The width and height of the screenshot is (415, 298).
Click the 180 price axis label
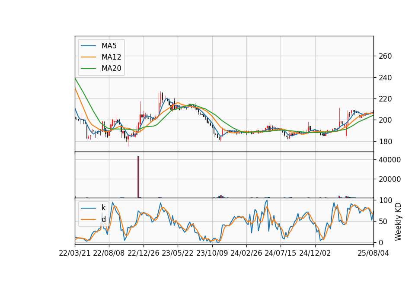click(385, 142)
